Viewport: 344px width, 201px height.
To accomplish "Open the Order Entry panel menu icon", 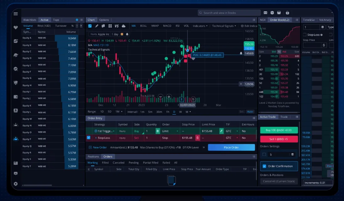I will tap(254, 118).
